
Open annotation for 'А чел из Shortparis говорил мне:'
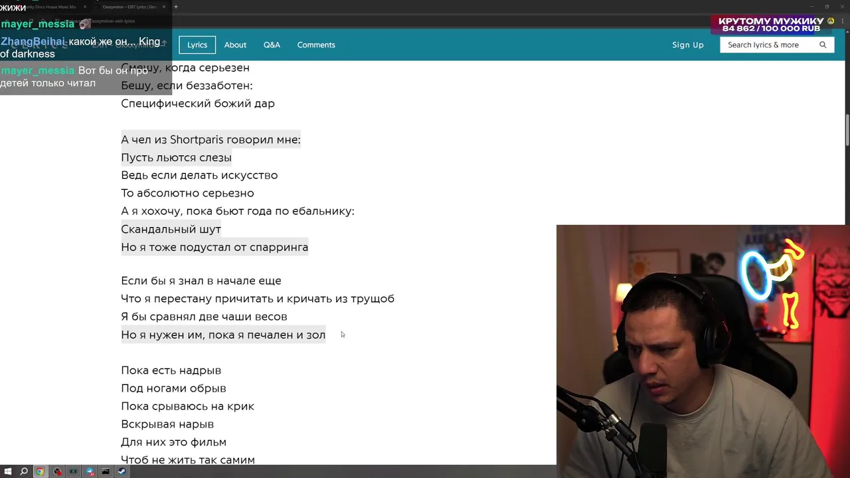click(x=211, y=139)
